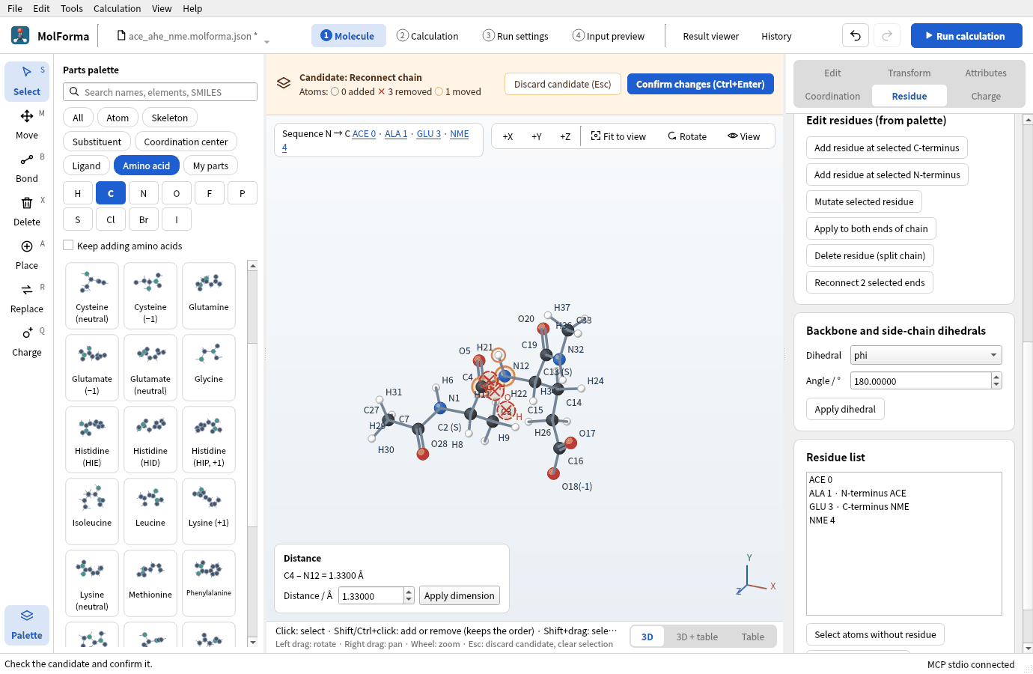The height and width of the screenshot is (674, 1033).
Task: Open the Dihedral phi dropdown
Action: click(x=926, y=355)
